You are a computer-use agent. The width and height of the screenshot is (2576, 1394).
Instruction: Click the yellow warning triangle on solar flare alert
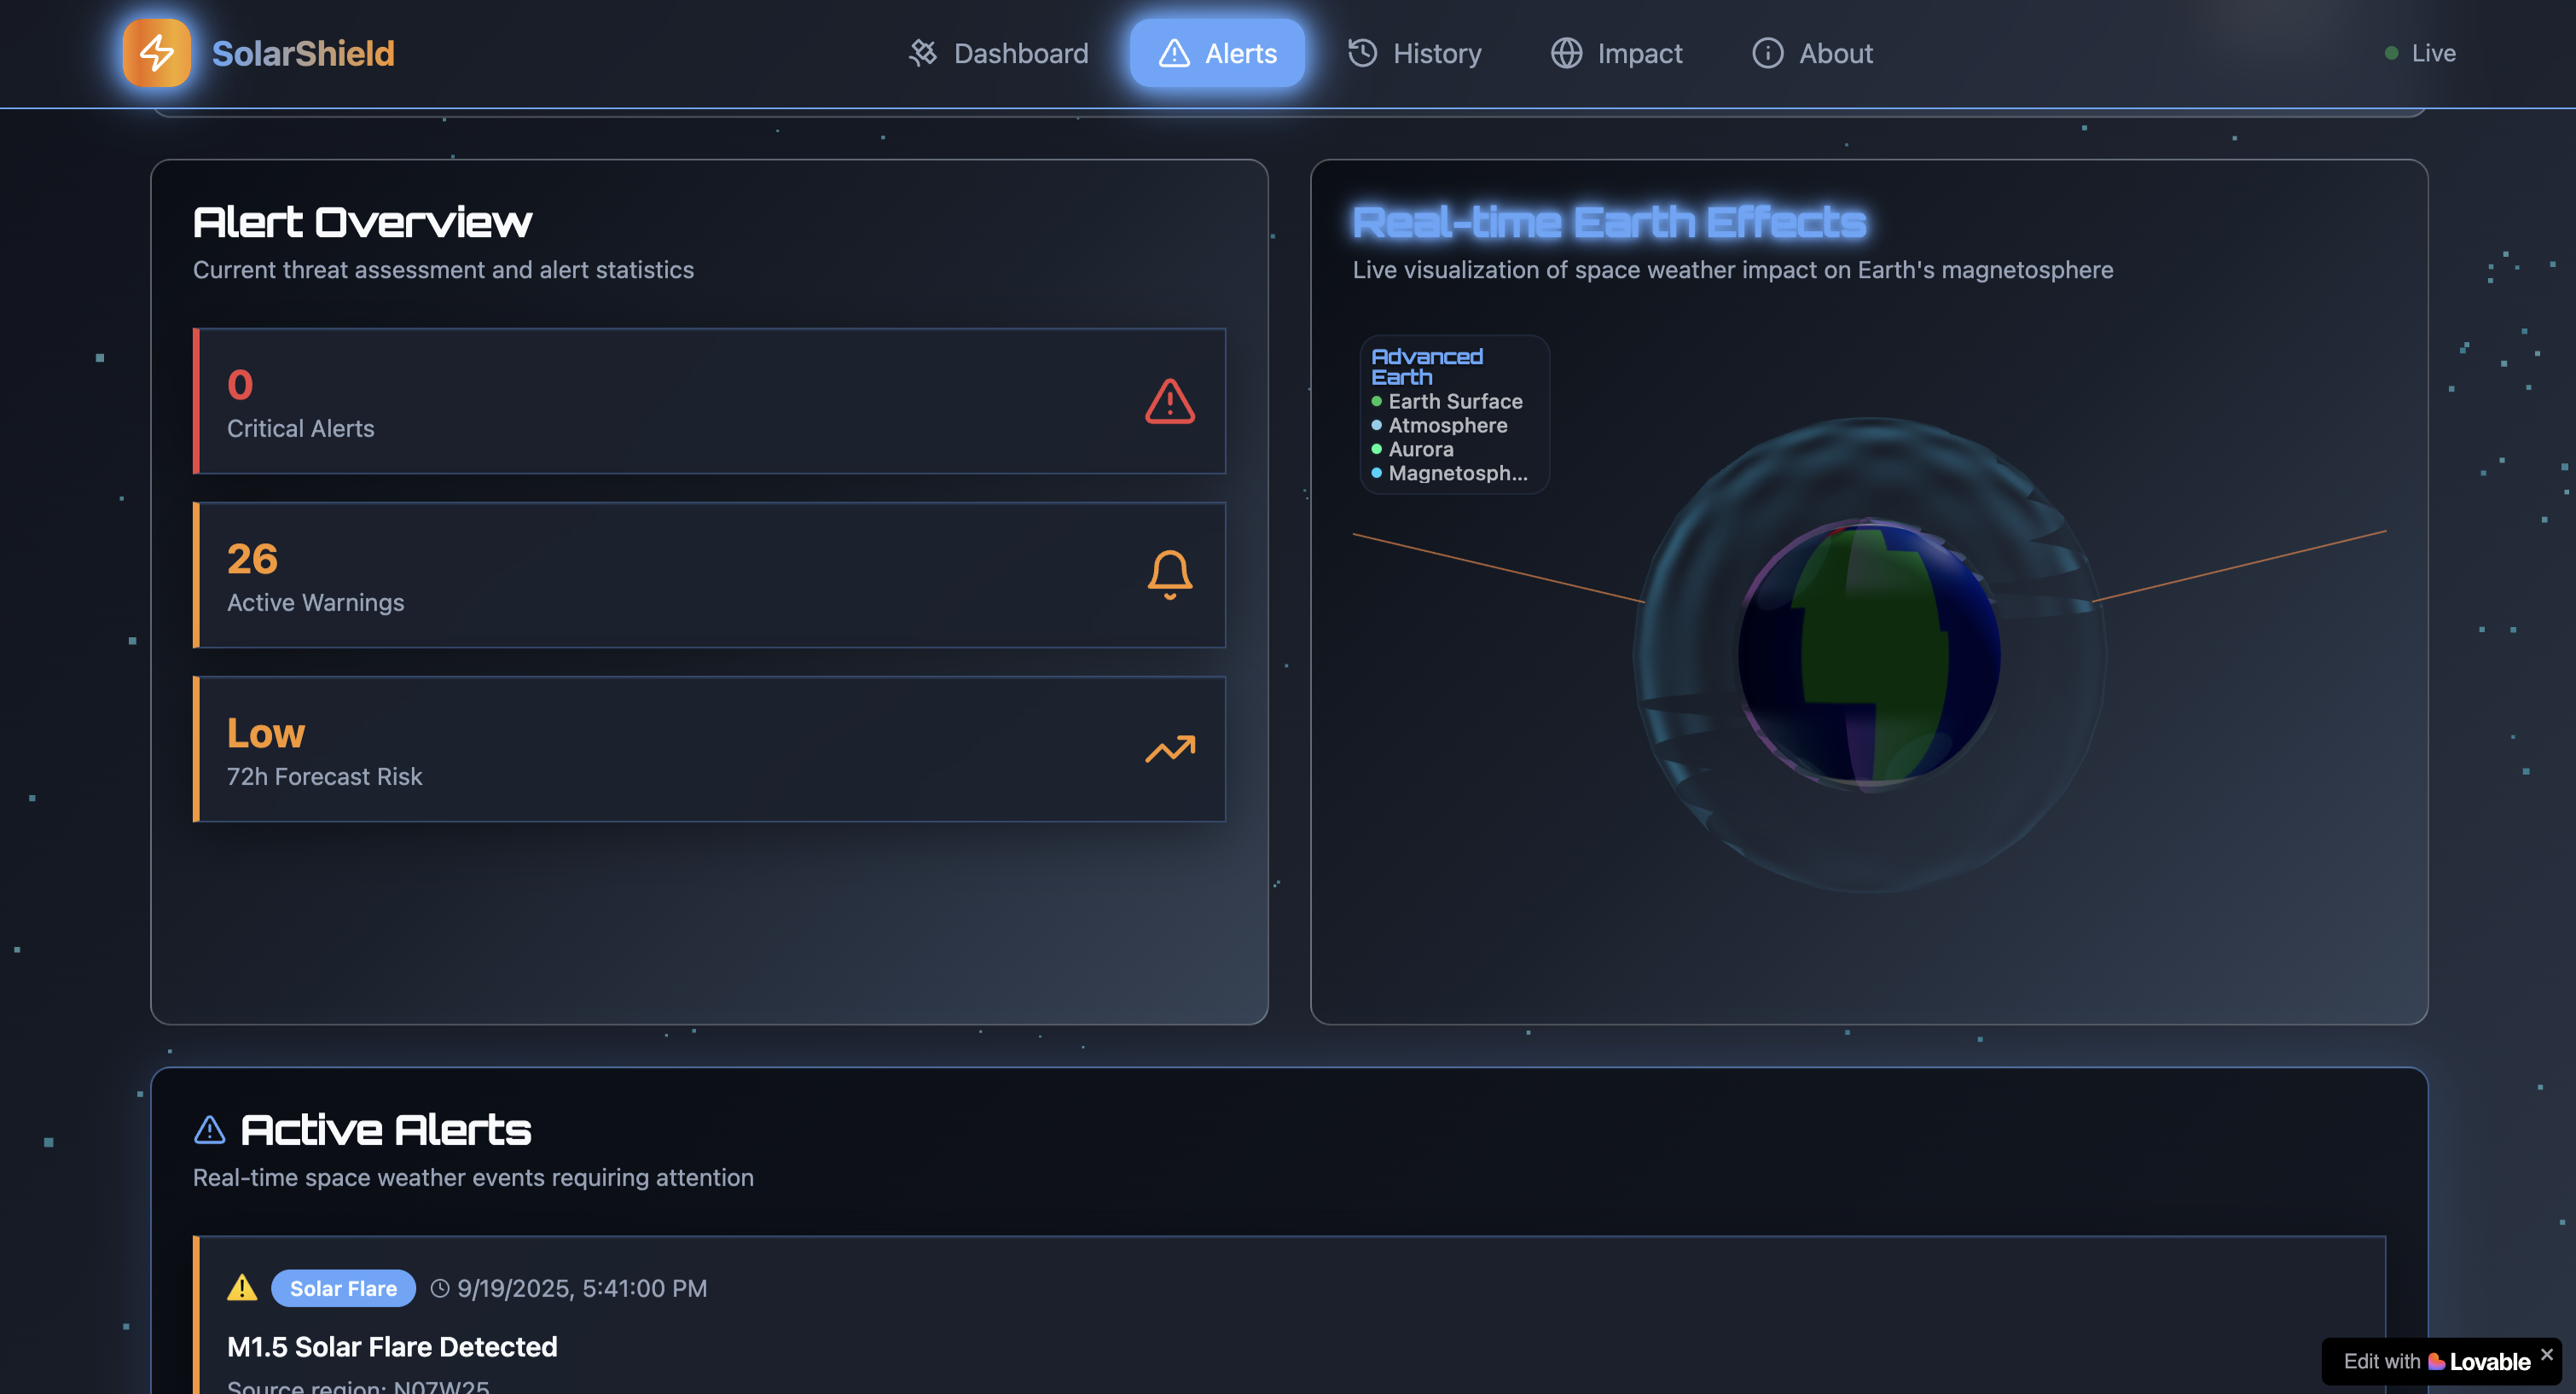(242, 1288)
